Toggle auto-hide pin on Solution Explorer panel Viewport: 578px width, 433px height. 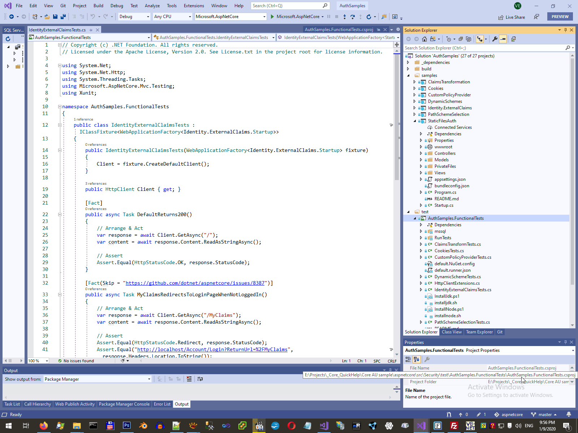point(565,30)
